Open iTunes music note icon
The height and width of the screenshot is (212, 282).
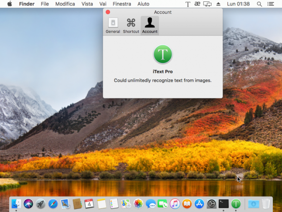point(175,204)
